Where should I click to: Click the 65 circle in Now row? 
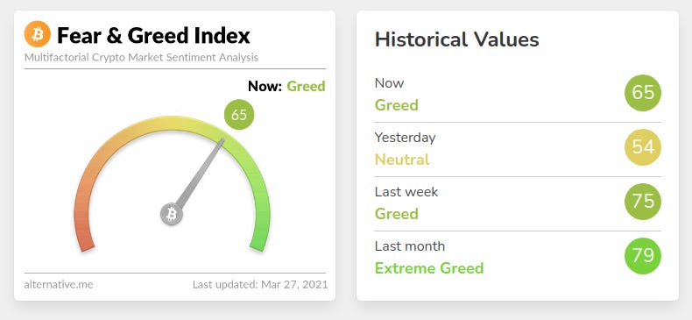point(643,93)
